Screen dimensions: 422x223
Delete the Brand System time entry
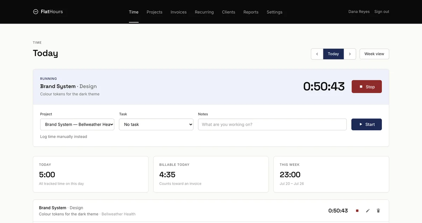[378, 211]
